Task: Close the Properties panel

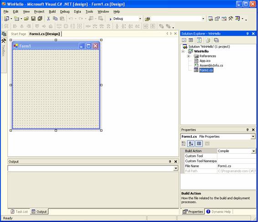Action: [x=253, y=129]
